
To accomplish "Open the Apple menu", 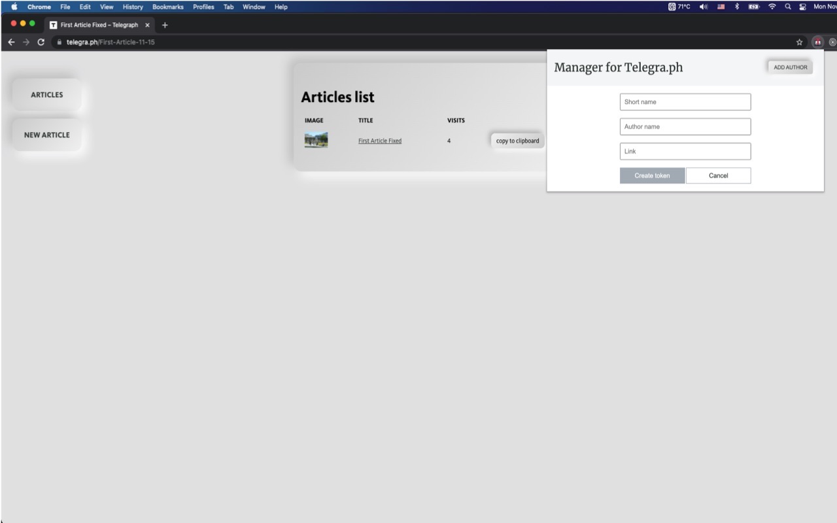I will [14, 7].
